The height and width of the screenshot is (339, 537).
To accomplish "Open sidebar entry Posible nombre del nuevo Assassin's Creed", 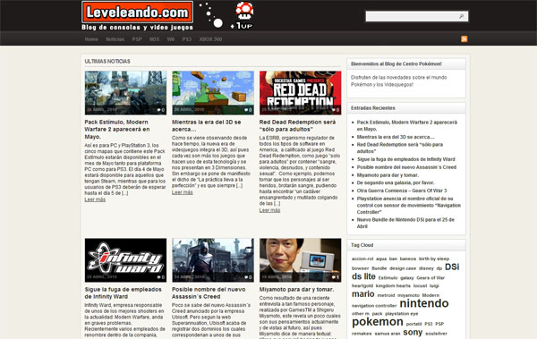I will tap(406, 167).
